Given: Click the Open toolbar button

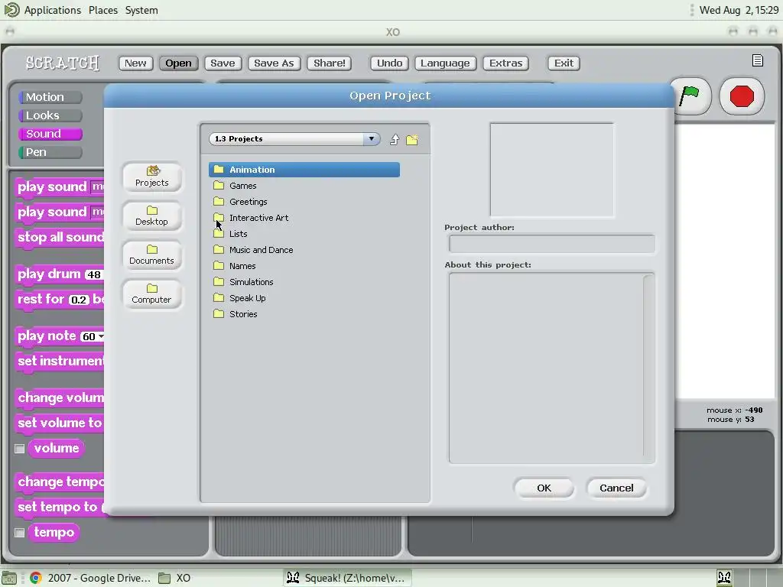Looking at the screenshot, I should 178,63.
